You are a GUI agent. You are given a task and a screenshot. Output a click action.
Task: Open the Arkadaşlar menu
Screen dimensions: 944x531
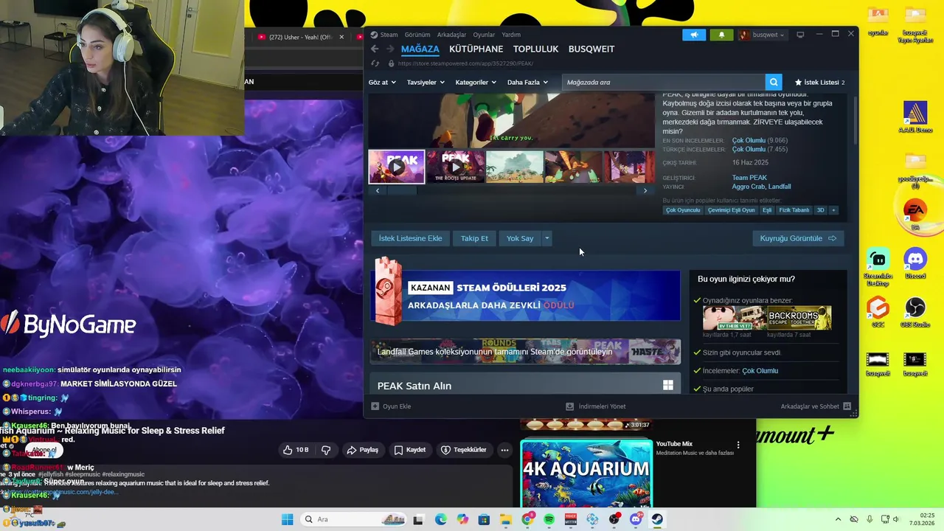451,35
